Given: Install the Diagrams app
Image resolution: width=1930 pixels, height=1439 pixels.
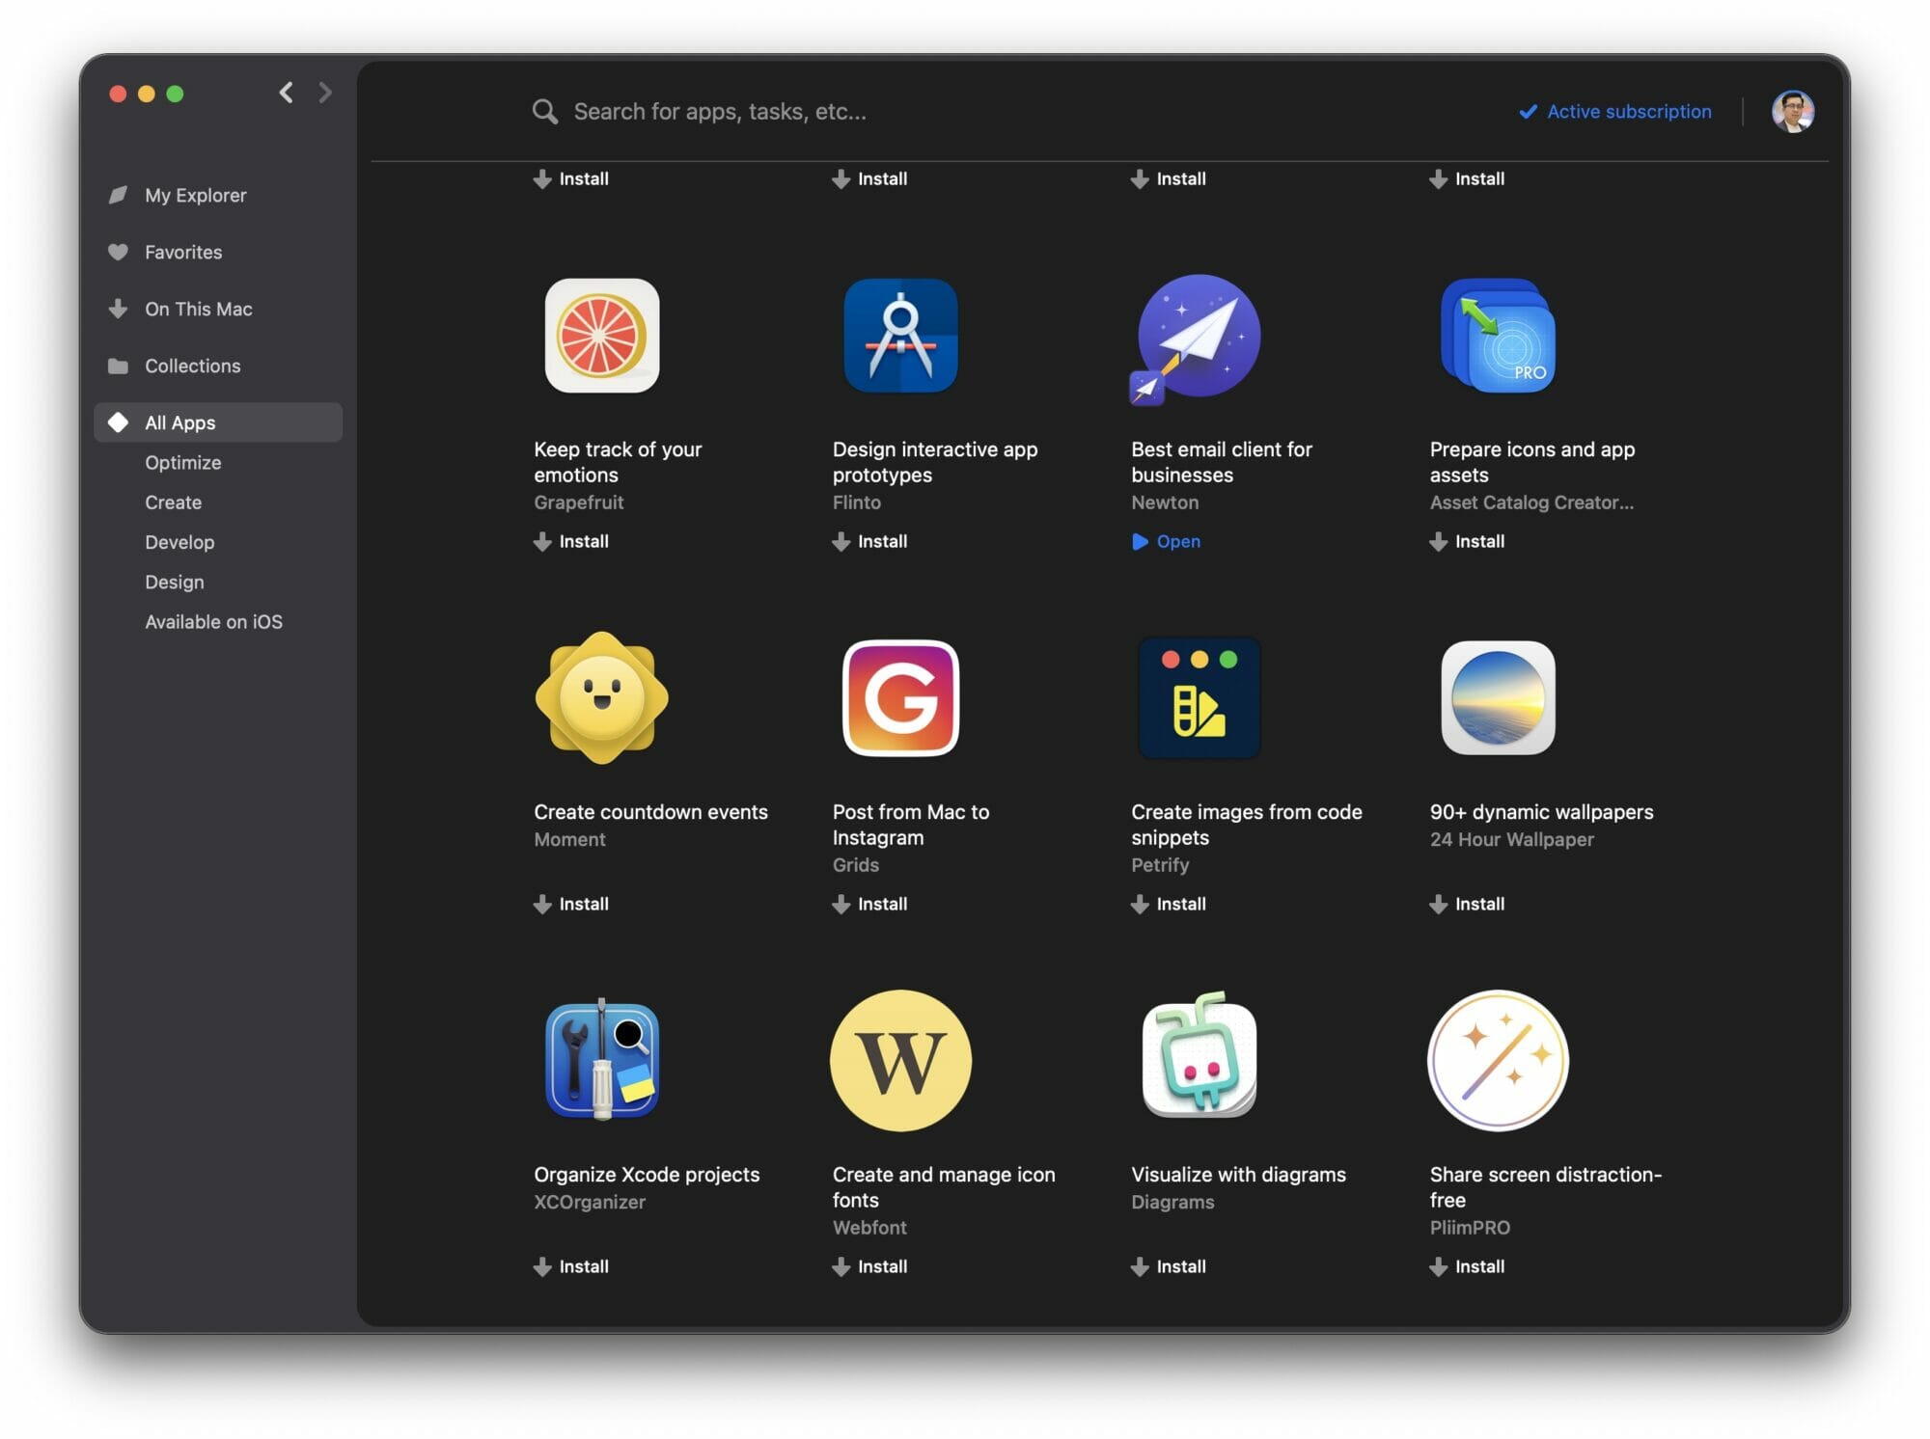Looking at the screenshot, I should click(1169, 1267).
